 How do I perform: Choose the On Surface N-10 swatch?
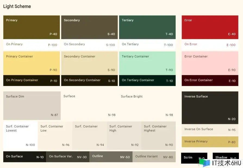coord(24,157)
